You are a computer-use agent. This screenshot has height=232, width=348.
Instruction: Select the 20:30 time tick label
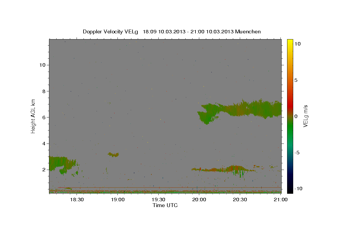(240, 200)
